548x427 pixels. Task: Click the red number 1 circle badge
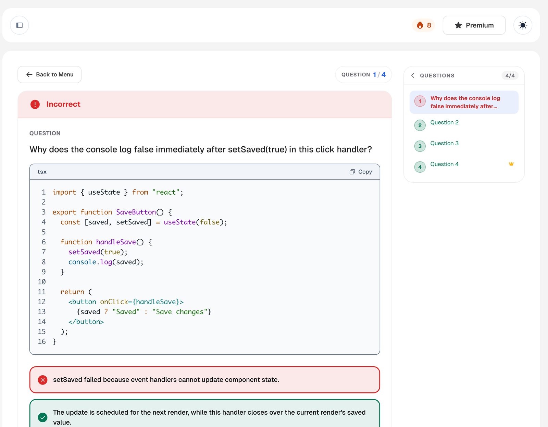(420, 101)
